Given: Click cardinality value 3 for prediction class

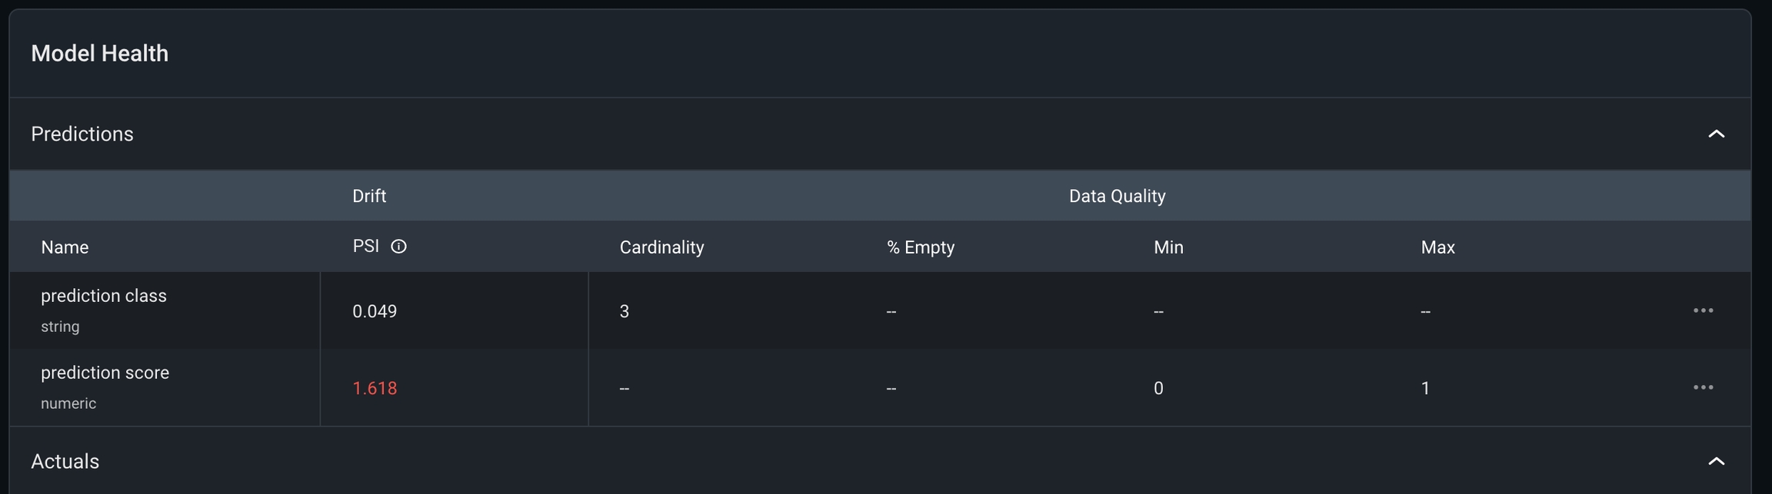Looking at the screenshot, I should [625, 312].
